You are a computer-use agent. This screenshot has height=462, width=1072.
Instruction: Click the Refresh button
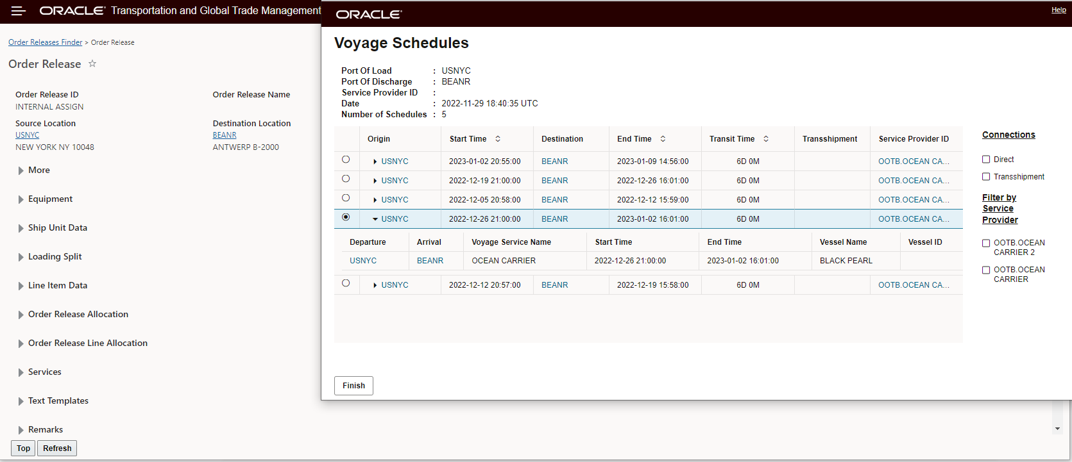(57, 449)
